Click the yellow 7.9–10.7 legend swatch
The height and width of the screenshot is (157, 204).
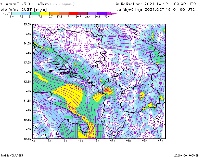[45, 13]
